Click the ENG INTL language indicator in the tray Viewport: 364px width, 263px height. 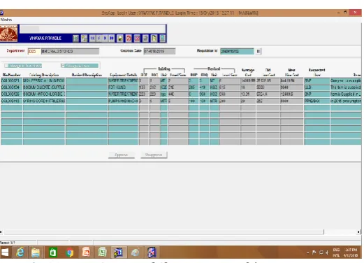pos(336,253)
